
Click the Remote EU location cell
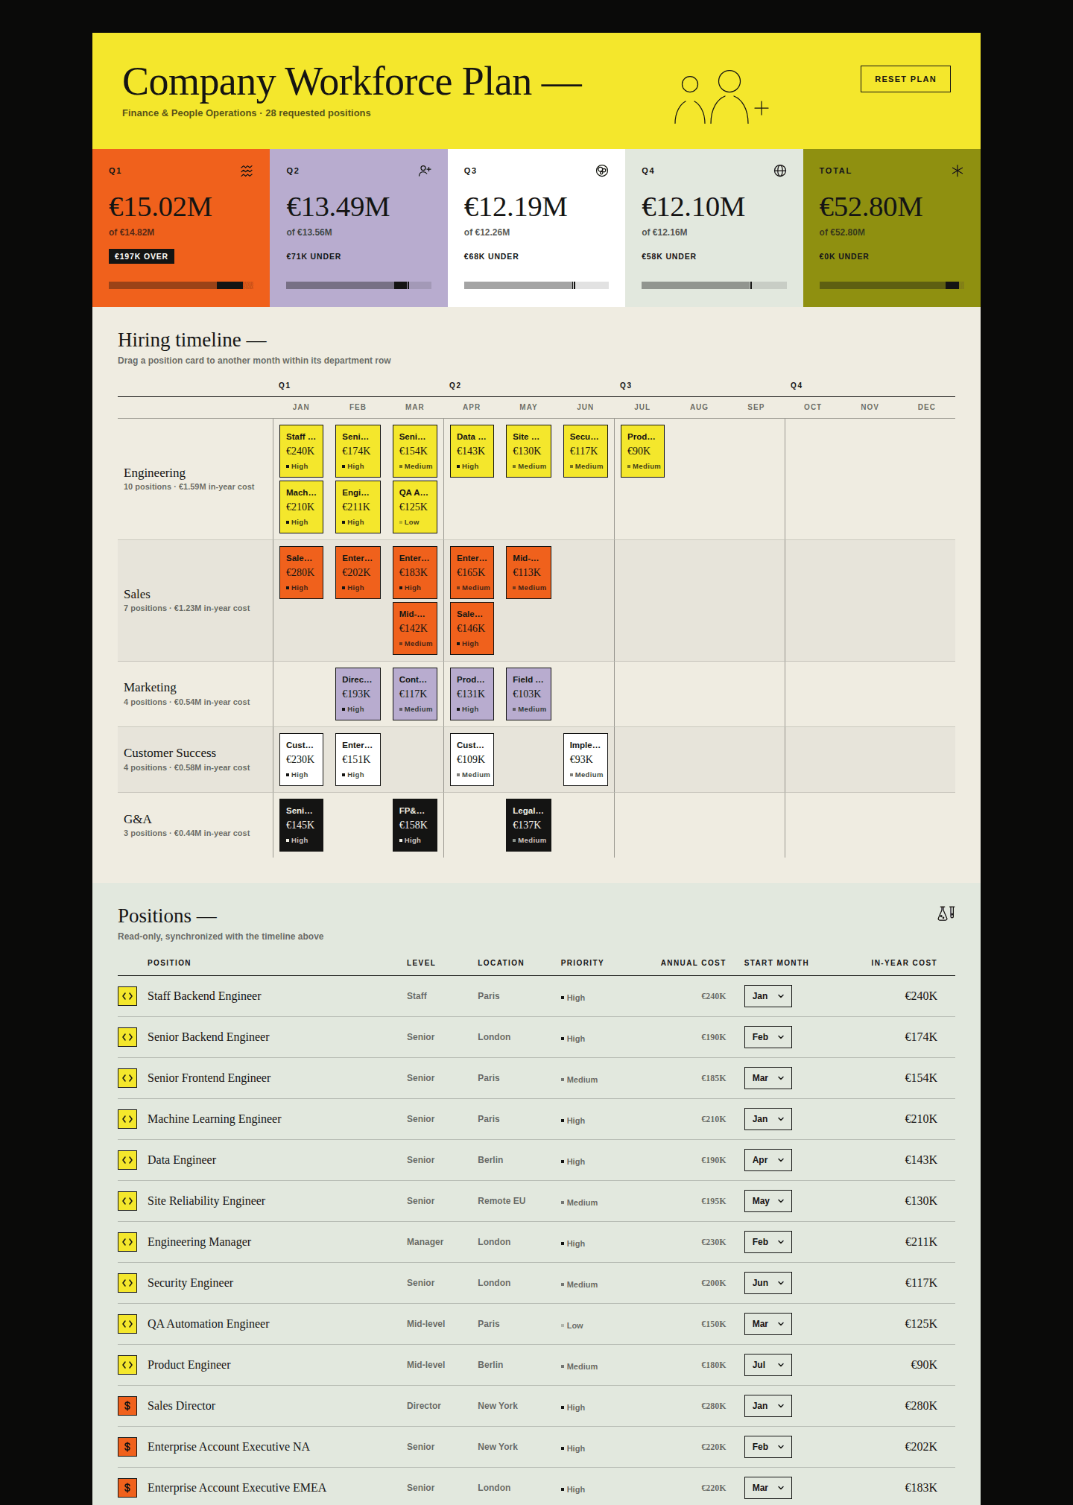click(x=501, y=1201)
